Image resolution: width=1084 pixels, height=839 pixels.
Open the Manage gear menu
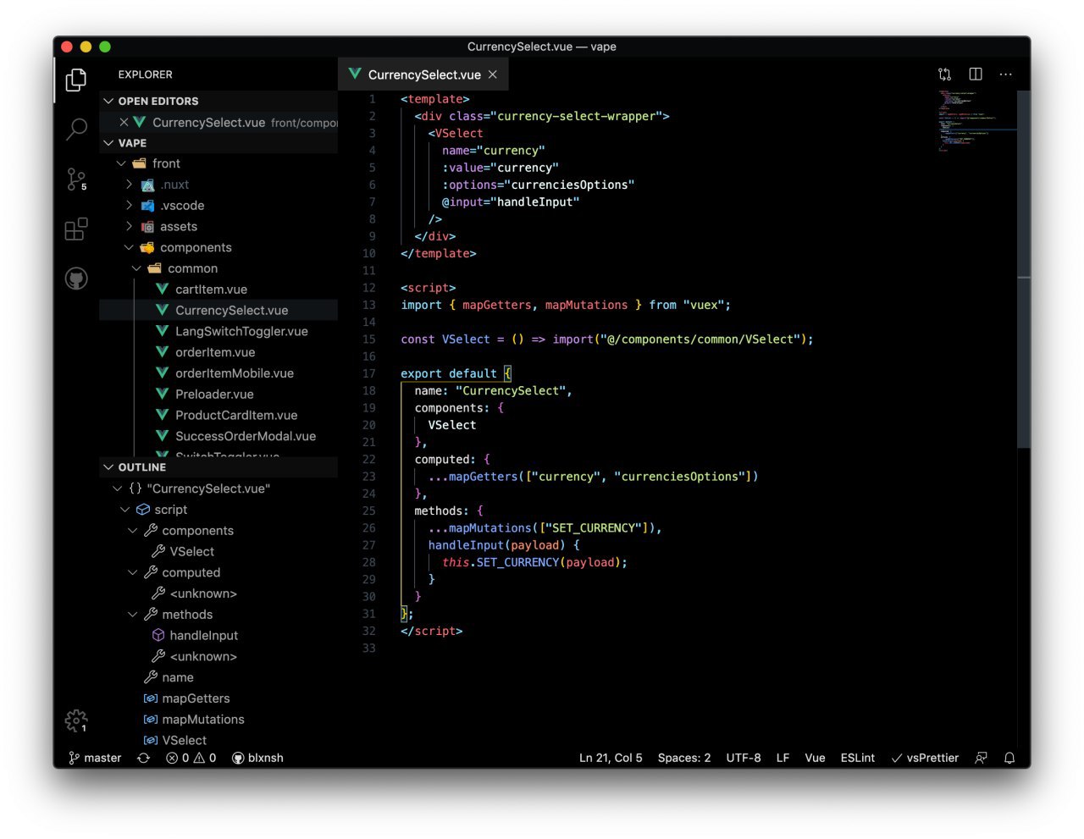pyautogui.click(x=76, y=720)
